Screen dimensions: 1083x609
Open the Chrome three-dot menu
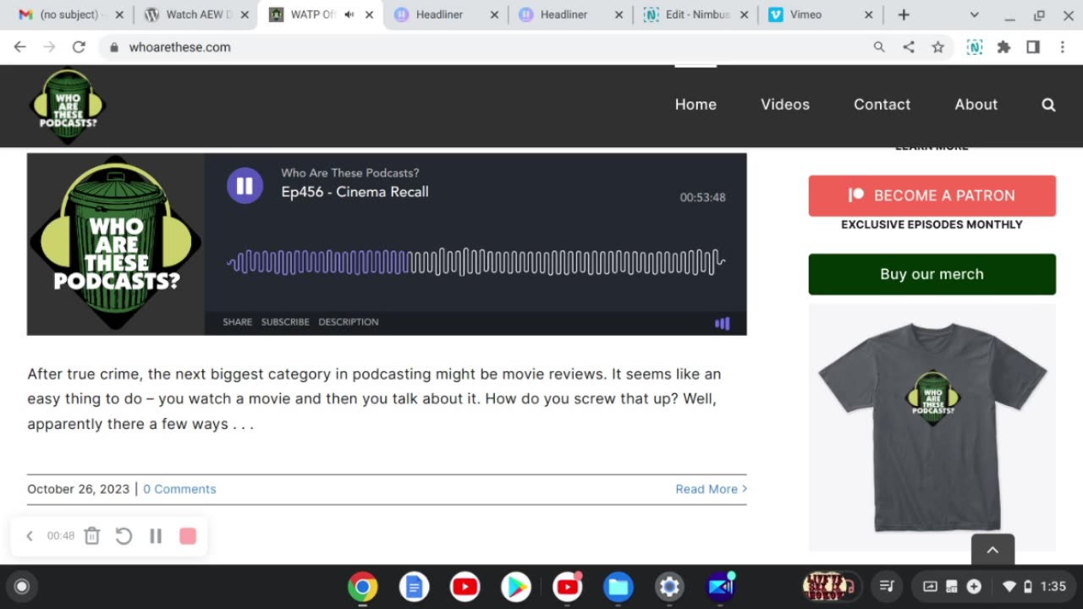pyautogui.click(x=1062, y=47)
